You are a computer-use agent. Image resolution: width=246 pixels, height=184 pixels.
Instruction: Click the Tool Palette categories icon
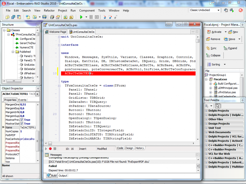(207, 106)
